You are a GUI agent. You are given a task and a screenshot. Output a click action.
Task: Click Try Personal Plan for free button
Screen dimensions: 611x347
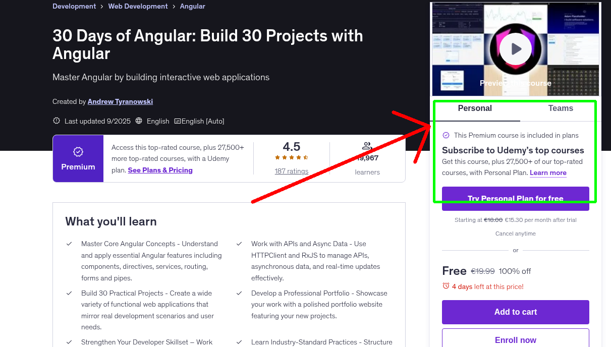516,199
